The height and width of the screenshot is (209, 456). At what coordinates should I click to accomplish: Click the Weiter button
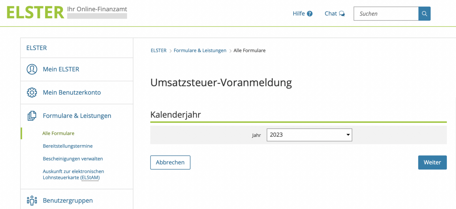click(432, 162)
